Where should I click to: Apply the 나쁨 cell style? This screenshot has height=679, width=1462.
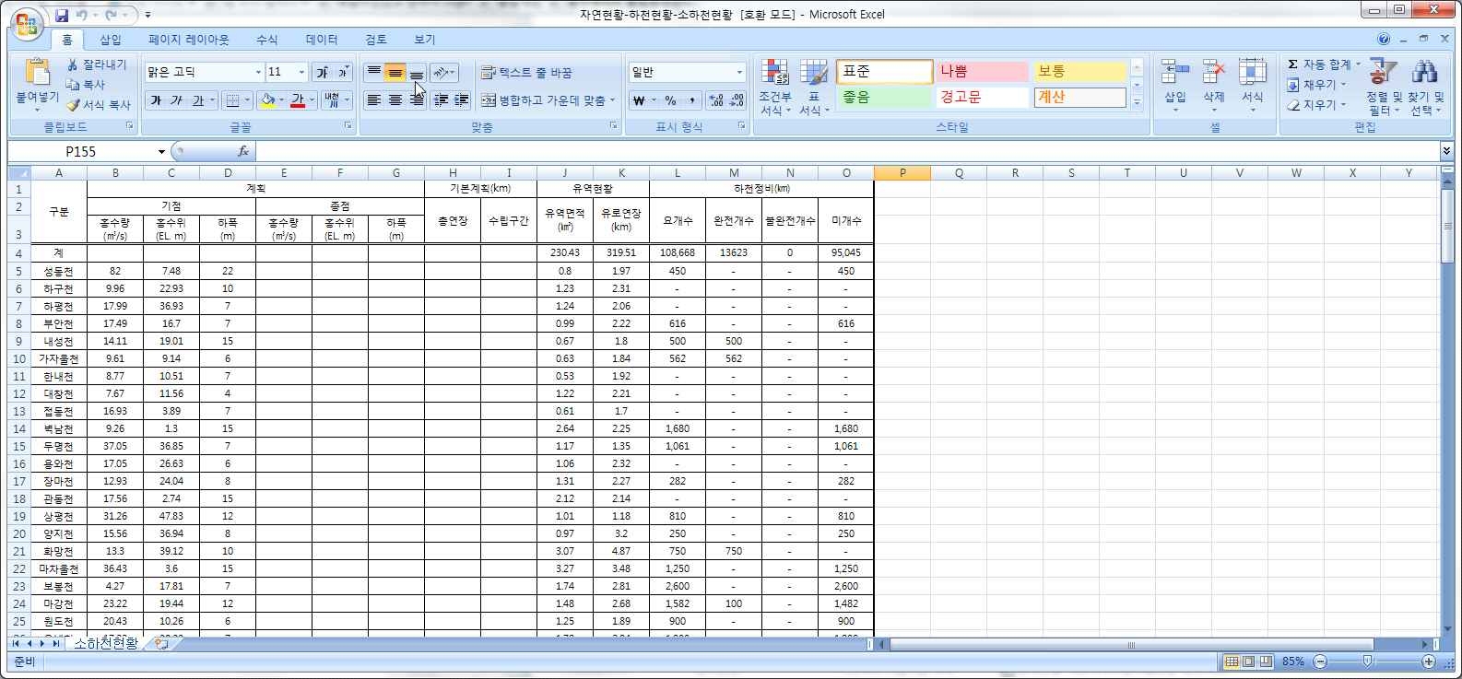click(983, 72)
